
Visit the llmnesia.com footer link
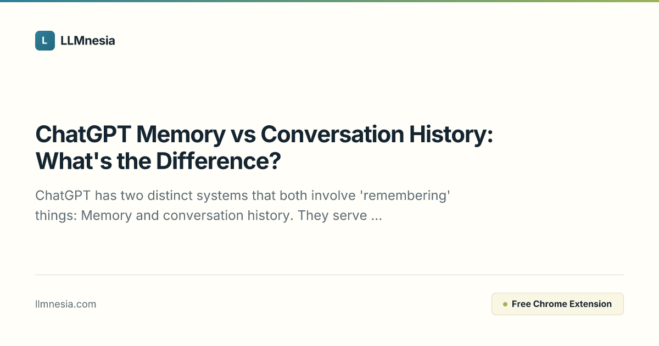coord(65,304)
